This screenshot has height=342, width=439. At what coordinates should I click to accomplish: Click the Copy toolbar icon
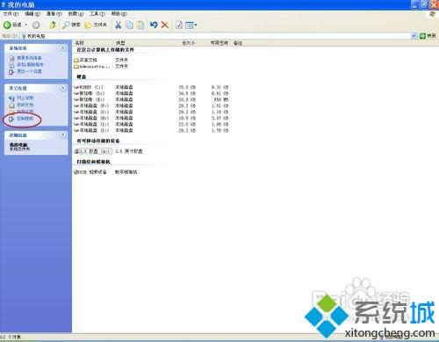pos(129,25)
